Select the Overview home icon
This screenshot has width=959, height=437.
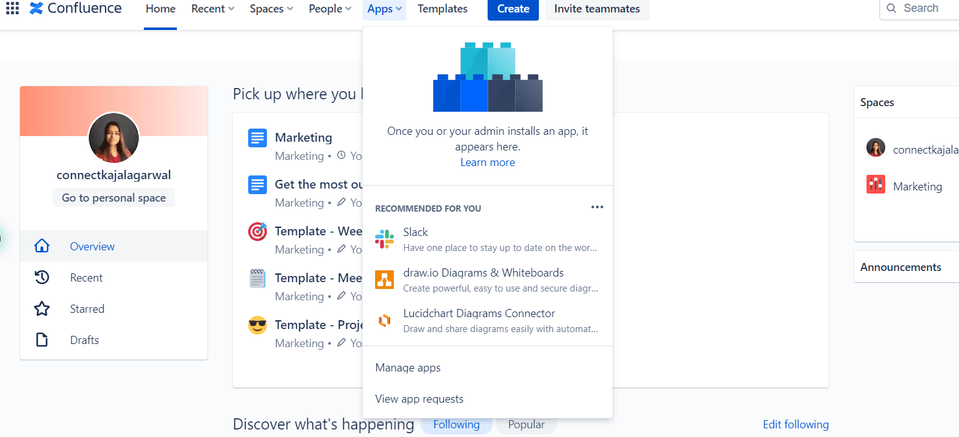pyautogui.click(x=41, y=246)
